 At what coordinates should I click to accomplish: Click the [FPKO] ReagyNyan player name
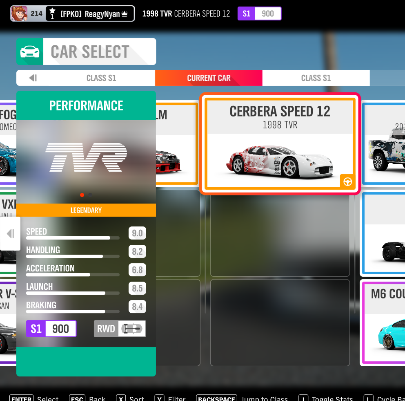click(90, 14)
